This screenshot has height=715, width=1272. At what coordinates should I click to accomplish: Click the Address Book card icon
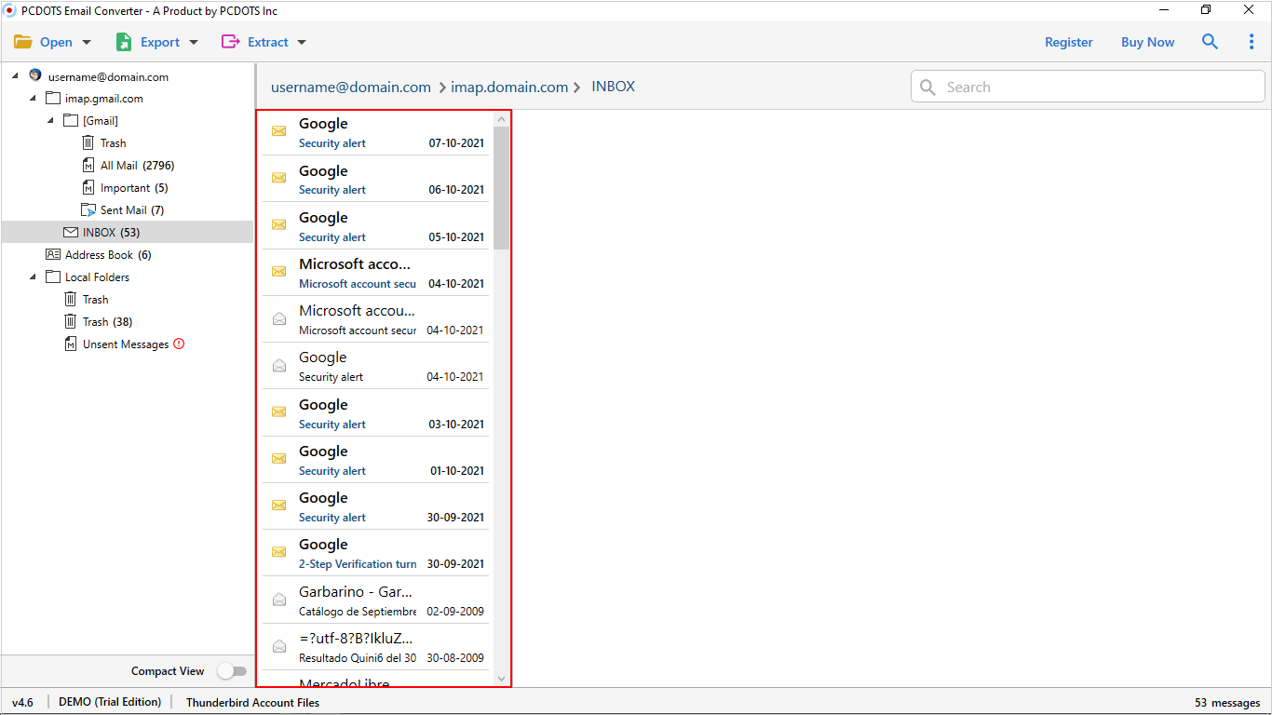coord(53,254)
